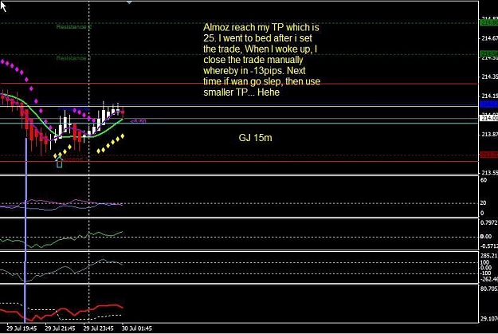The width and height of the screenshot is (498, 334).
Task: Select the 'Almoz reach my TP' text annotation
Action: click(261, 60)
